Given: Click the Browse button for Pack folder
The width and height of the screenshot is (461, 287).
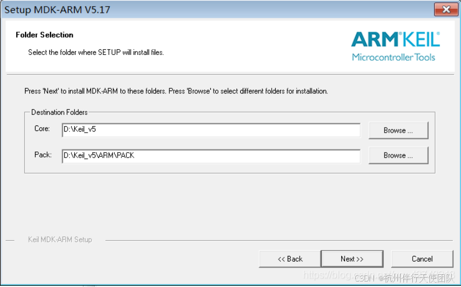Looking at the screenshot, I should point(398,155).
